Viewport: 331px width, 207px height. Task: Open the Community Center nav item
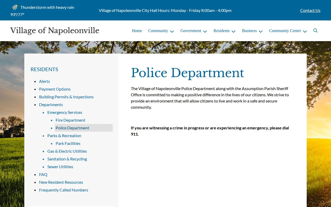point(285,31)
